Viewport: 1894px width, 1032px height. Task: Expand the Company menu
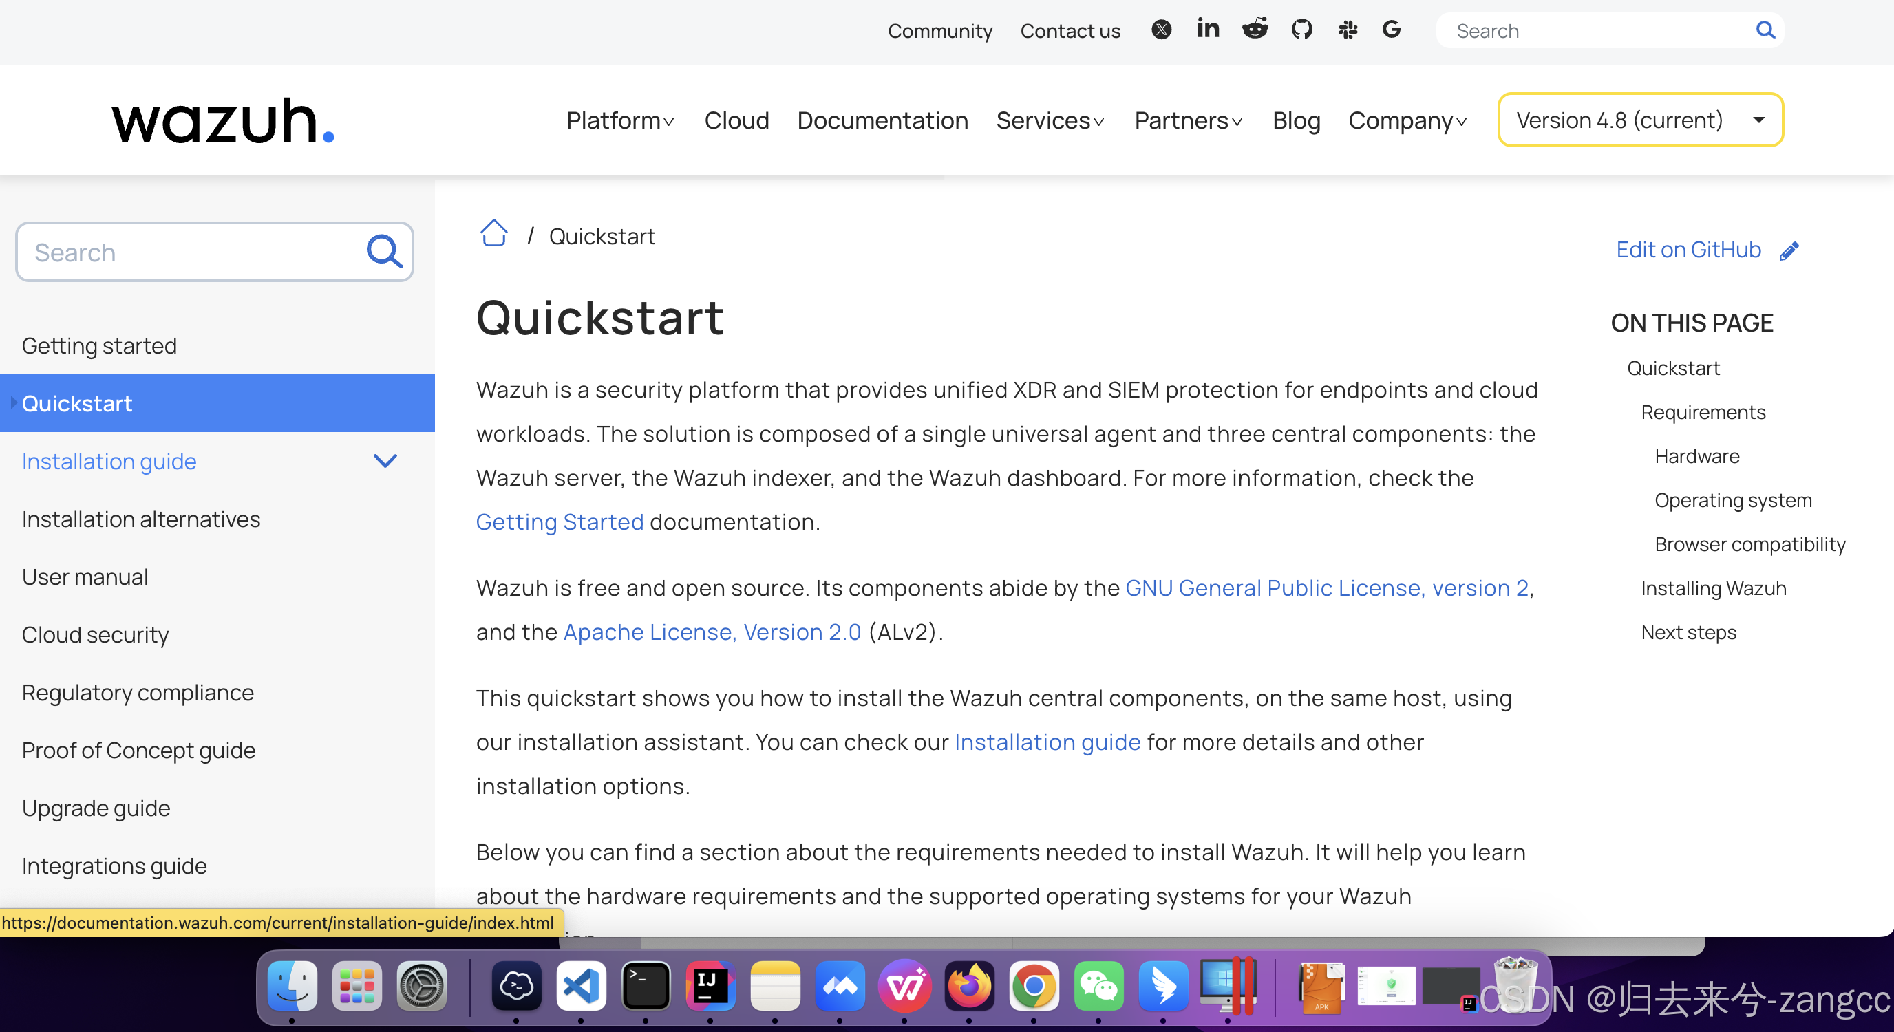[1407, 120]
